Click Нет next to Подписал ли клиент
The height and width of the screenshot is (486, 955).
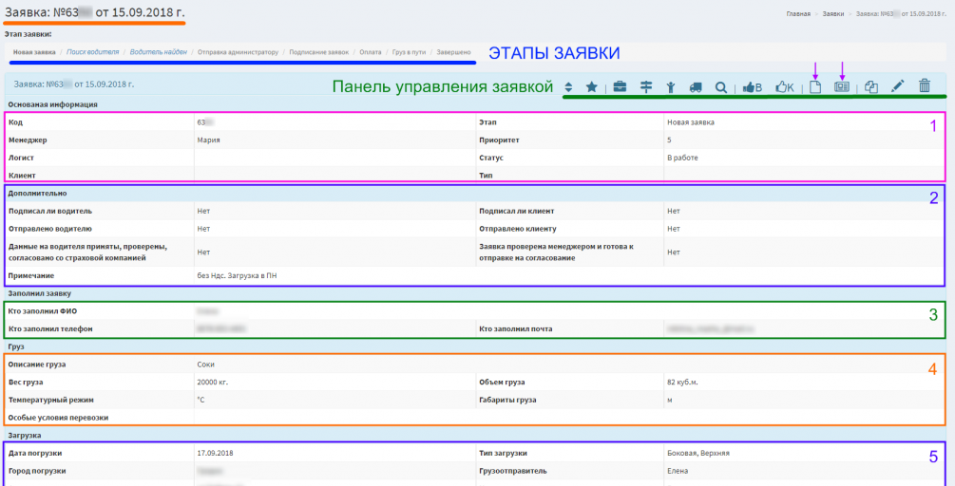pos(673,211)
